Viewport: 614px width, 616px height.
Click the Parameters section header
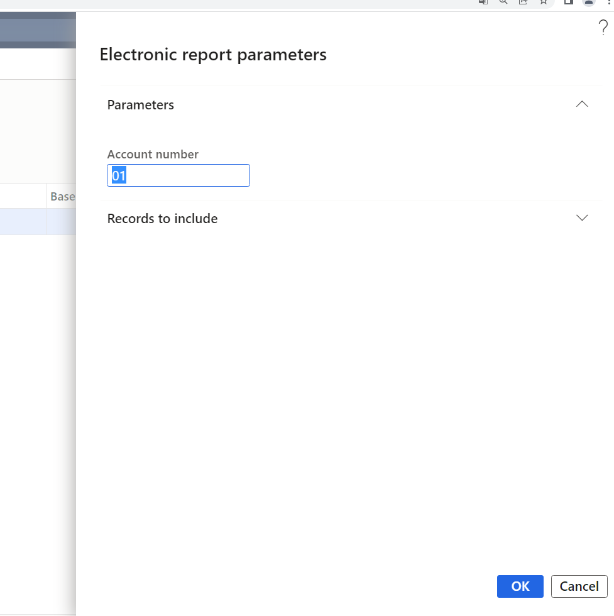(140, 104)
